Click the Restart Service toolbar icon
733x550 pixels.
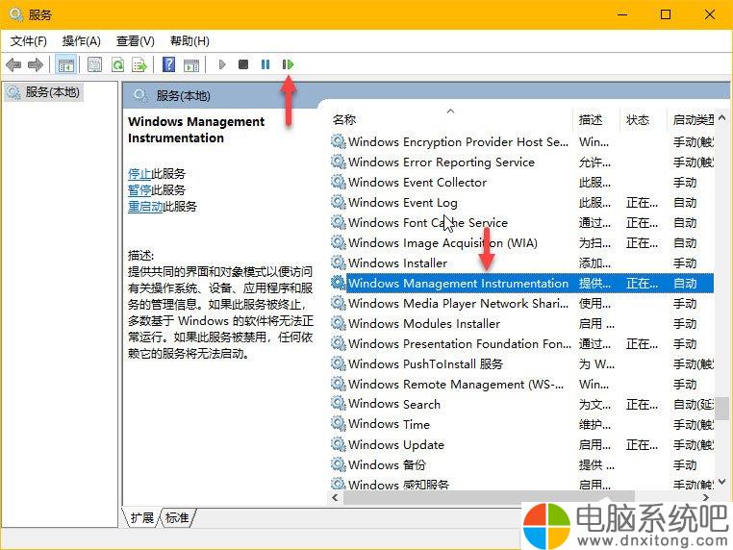coord(288,64)
